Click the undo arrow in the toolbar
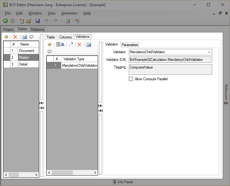This screenshot has height=186, width=230. click(46, 21)
